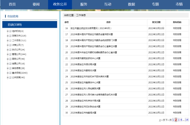Image resolution: width=190 pixels, height=125 pixels.
Task: Go to next page via 下一页
Action: click(168, 120)
